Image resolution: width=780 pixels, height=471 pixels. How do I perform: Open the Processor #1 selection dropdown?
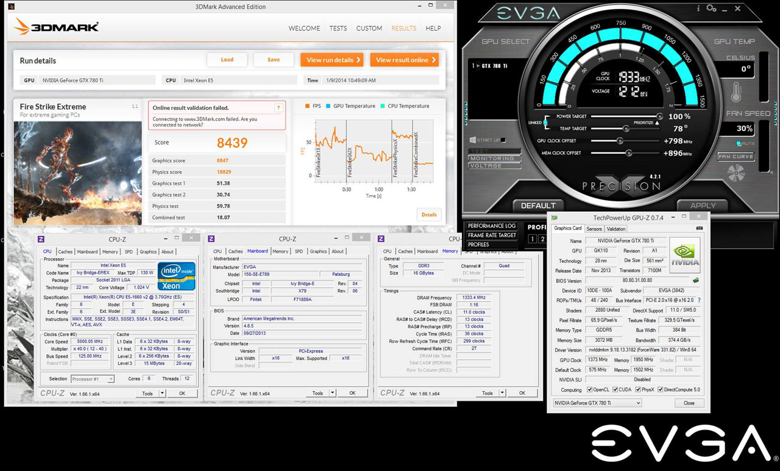point(94,378)
